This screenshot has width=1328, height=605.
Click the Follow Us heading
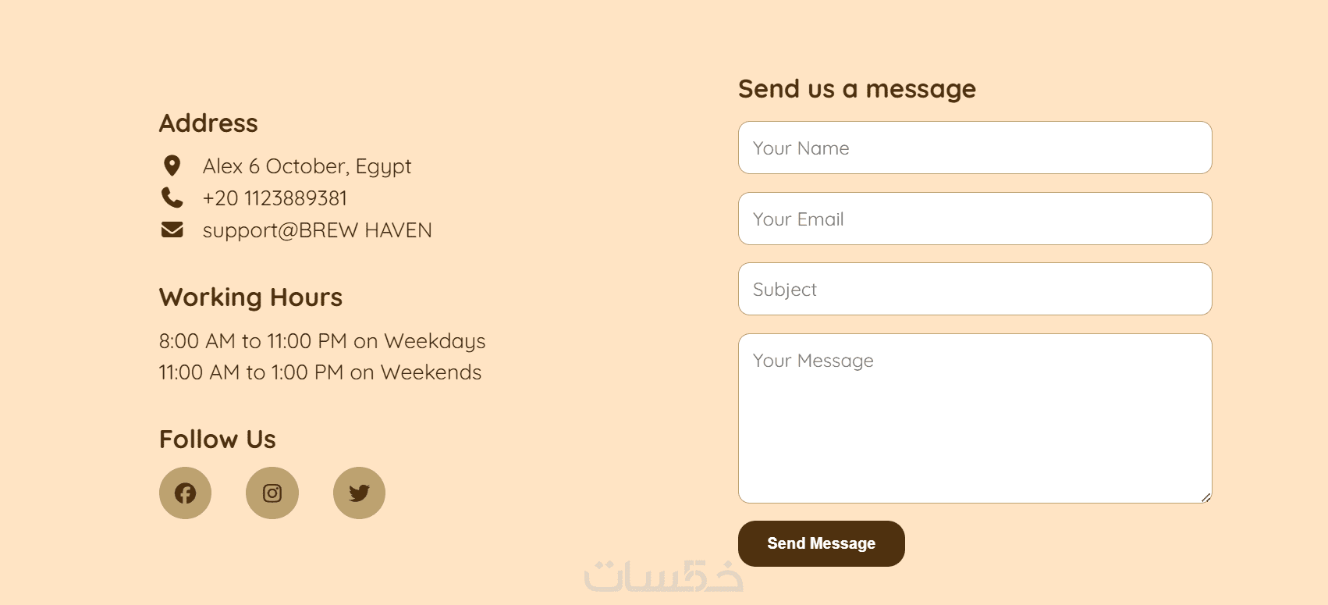217,440
